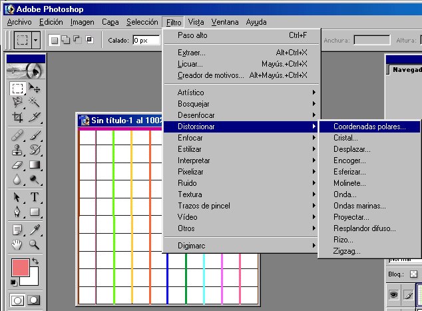The image size is (422, 311).
Task: Toggle Lock transparent pixels next to Bloq.
Action: 413,274
